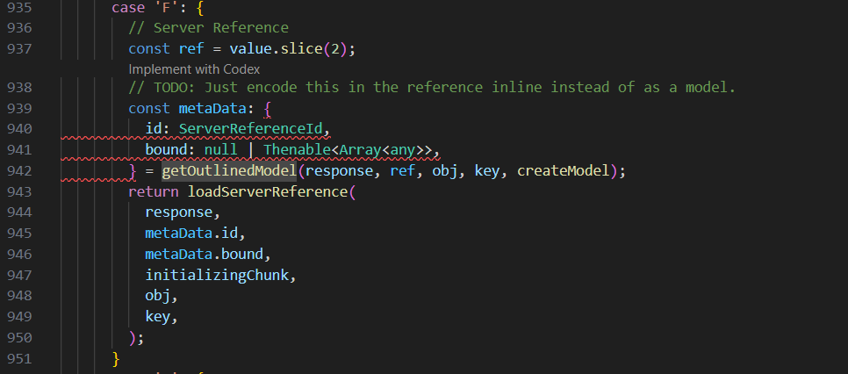Click the initializingChunk argument

pos(216,276)
